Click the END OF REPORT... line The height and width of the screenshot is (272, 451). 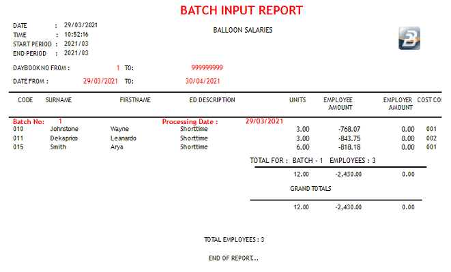233,258
